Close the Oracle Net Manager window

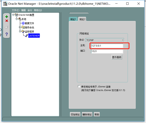pyautogui.click(x=139, y=4)
